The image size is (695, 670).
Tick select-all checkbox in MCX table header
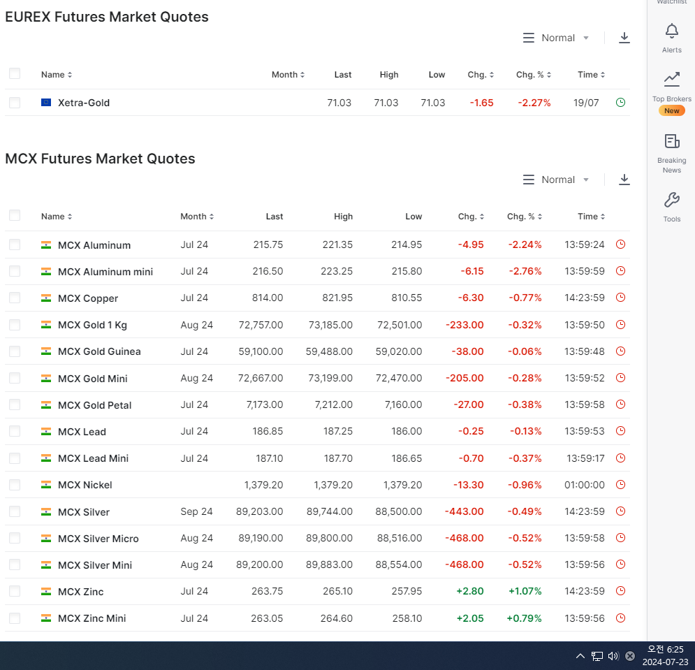[15, 215]
